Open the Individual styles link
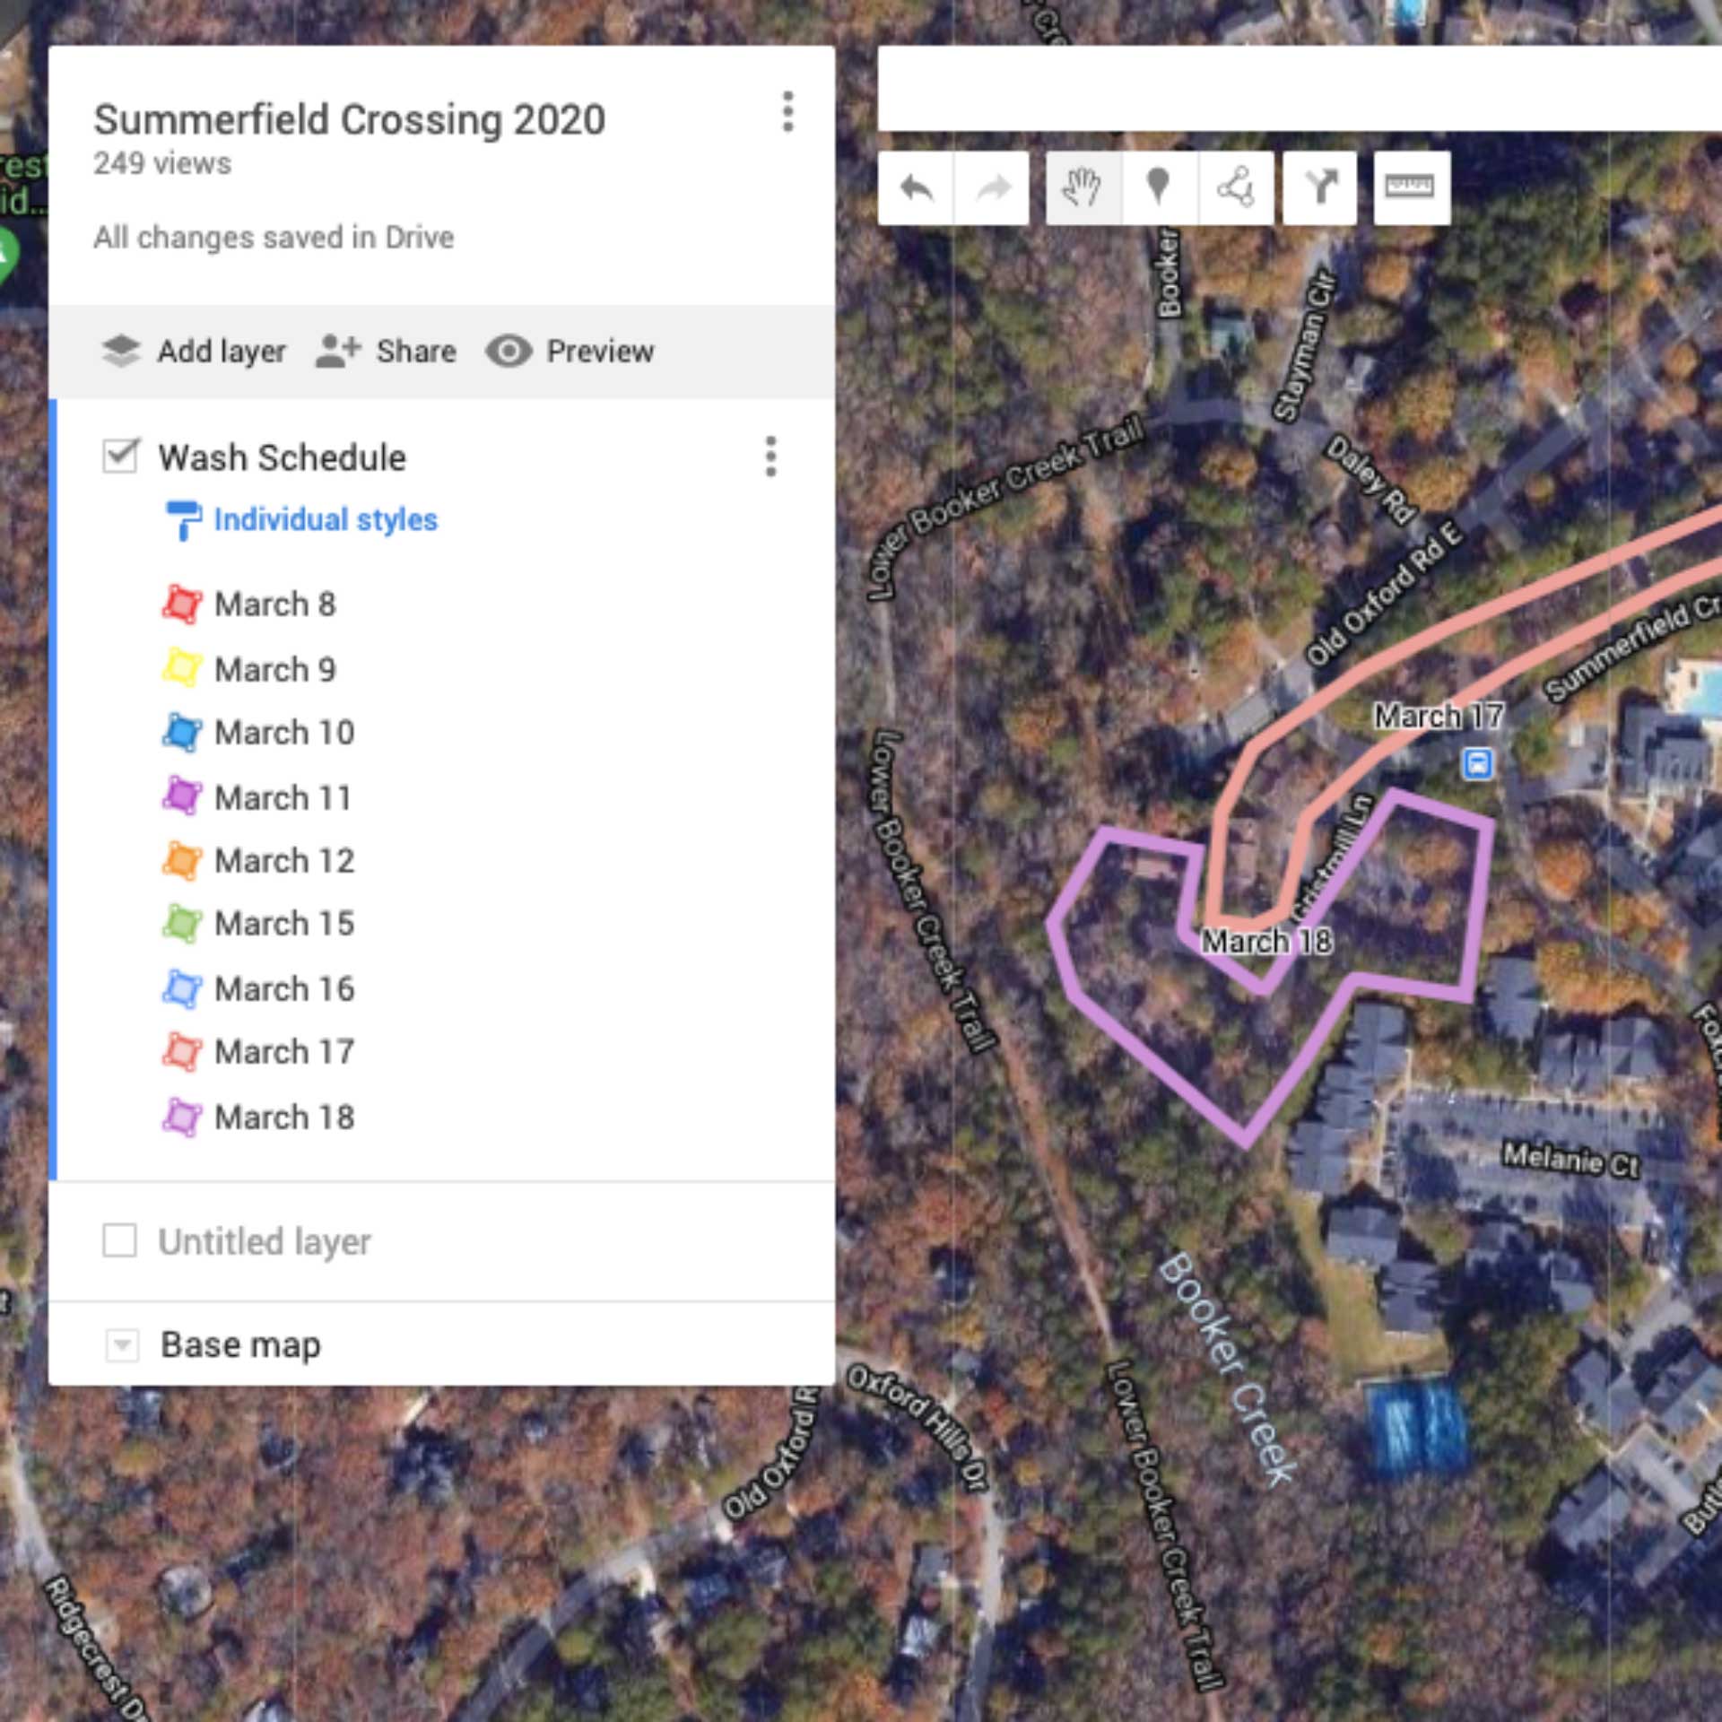 (x=326, y=520)
